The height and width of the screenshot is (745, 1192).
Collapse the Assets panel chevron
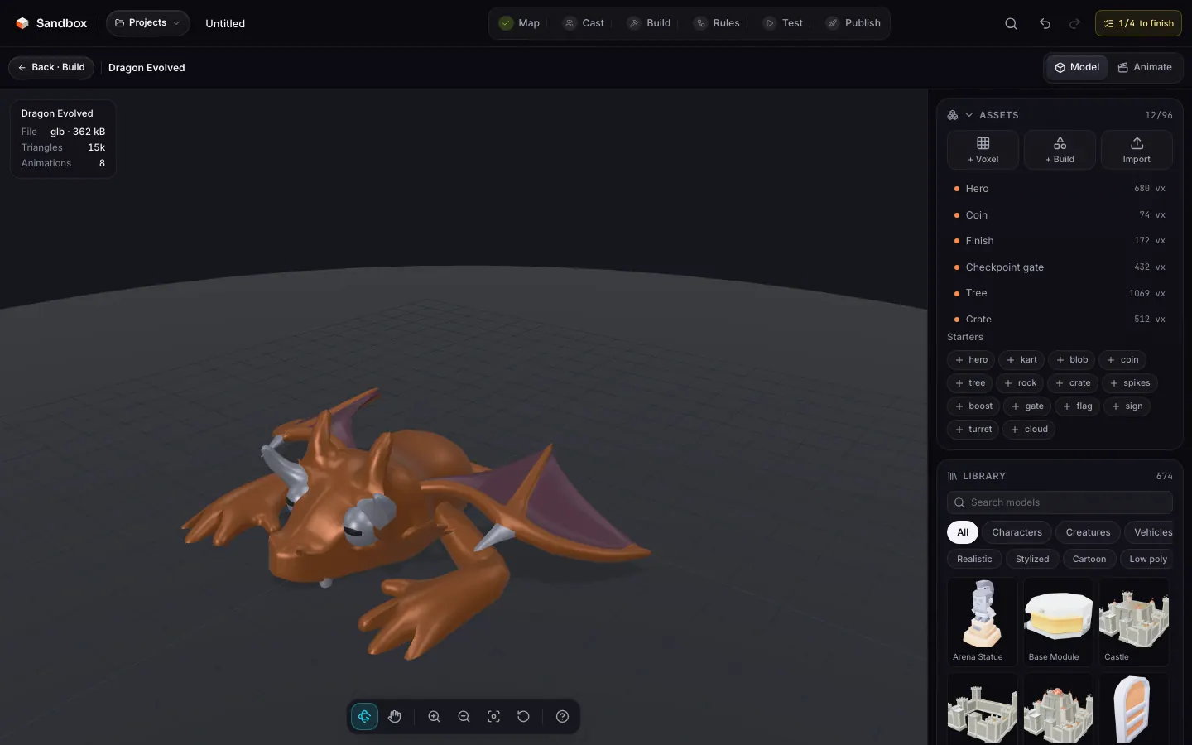(x=968, y=115)
